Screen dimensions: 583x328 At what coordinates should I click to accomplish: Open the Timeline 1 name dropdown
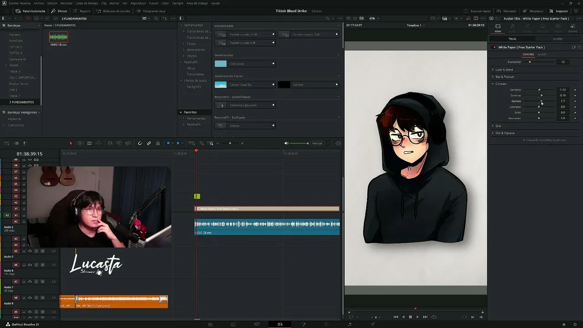pos(415,26)
